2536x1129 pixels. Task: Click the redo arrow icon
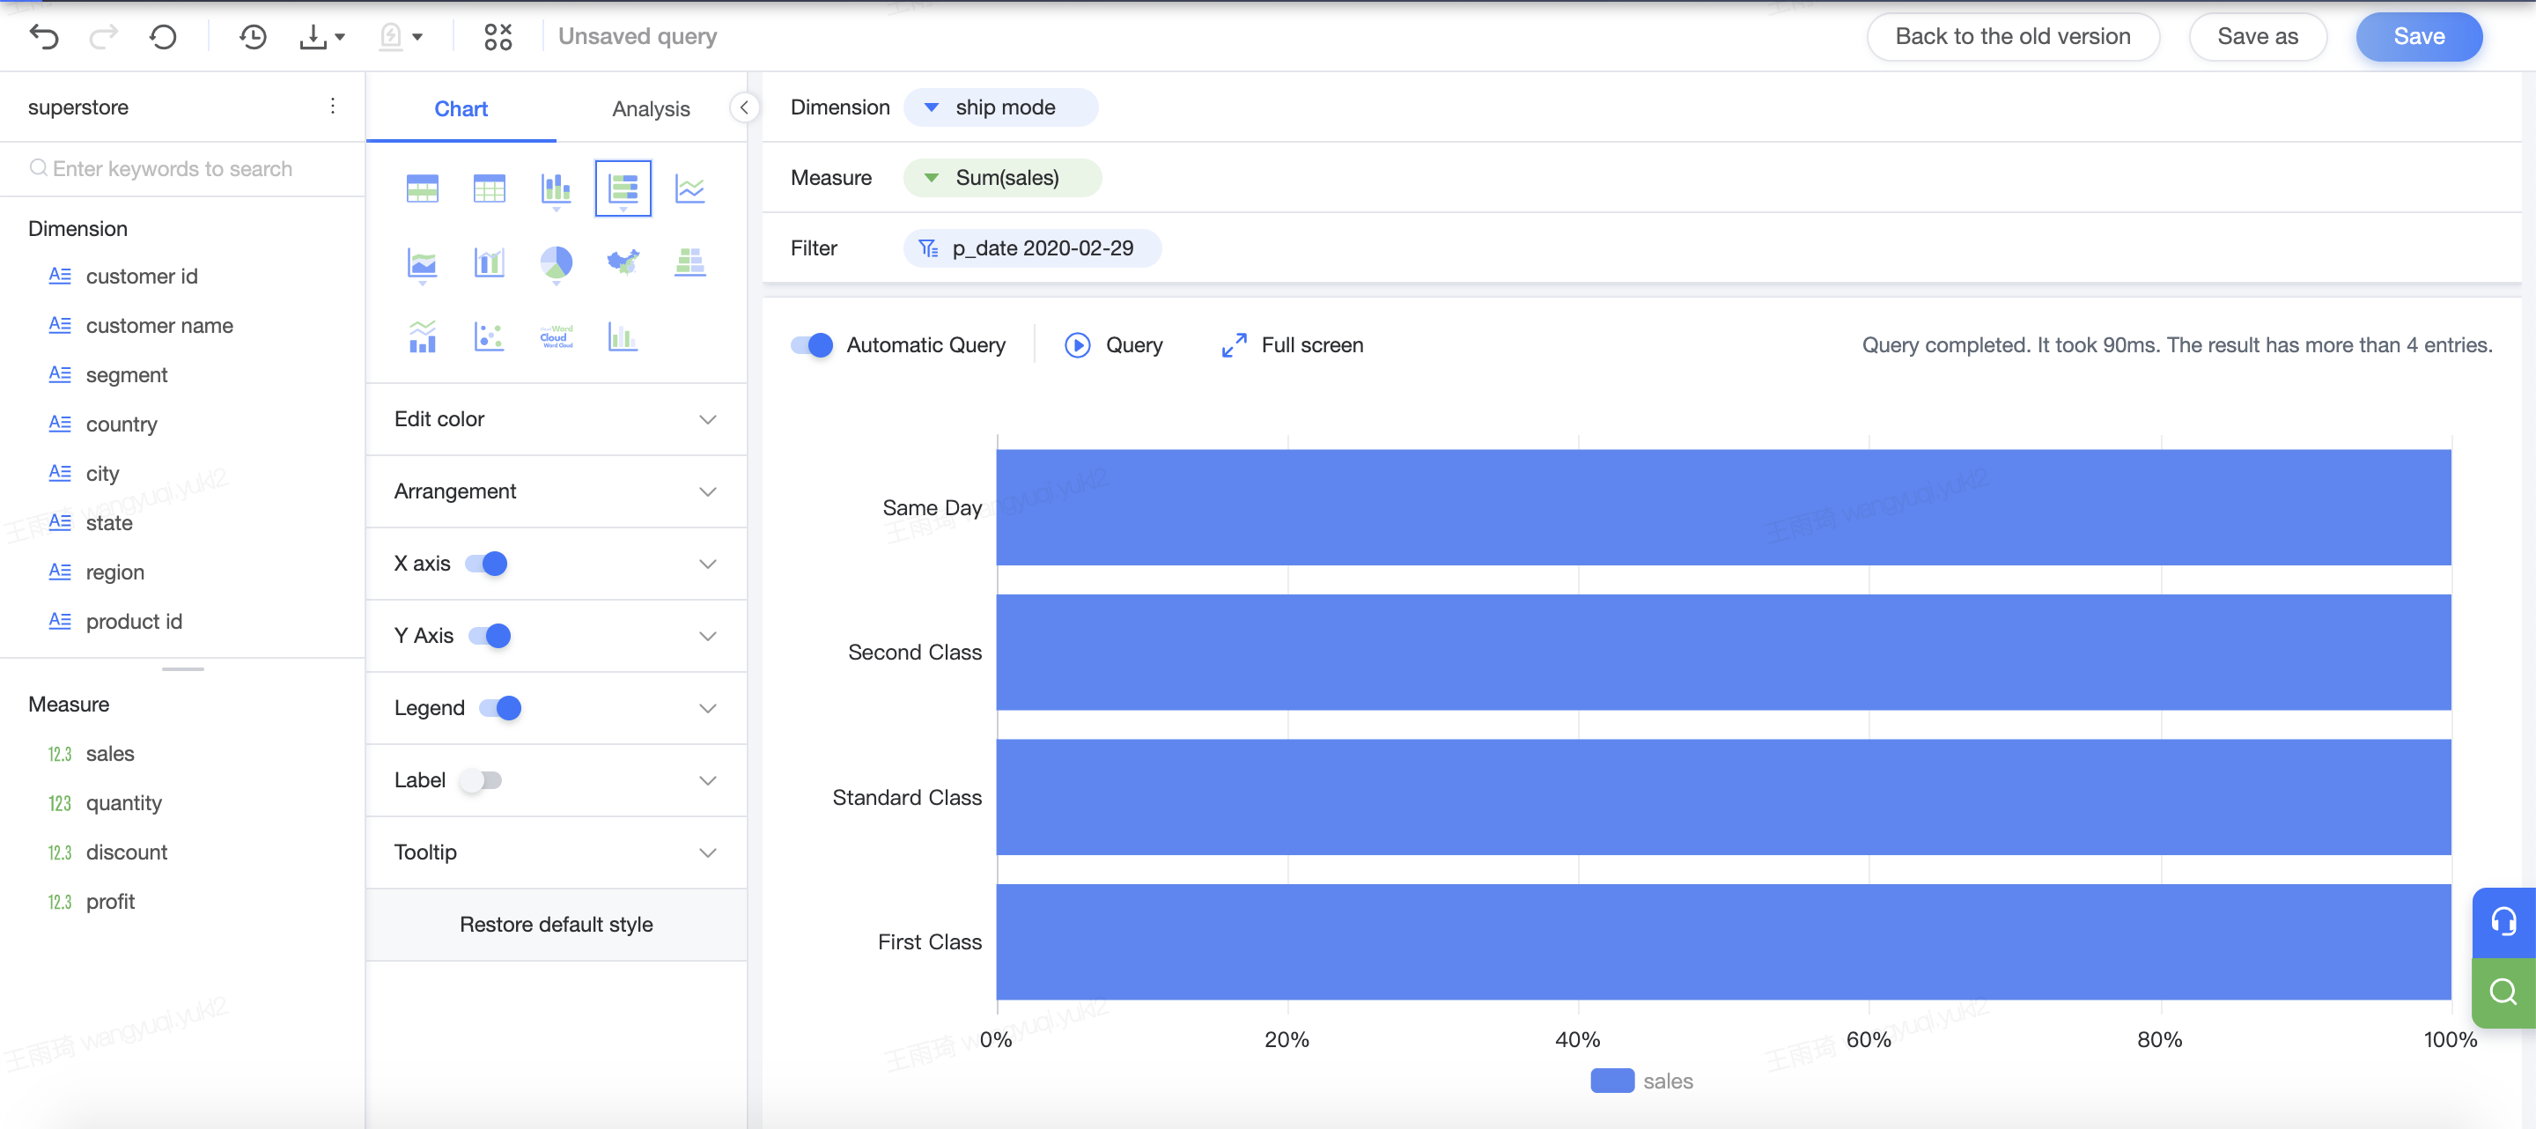tap(103, 36)
